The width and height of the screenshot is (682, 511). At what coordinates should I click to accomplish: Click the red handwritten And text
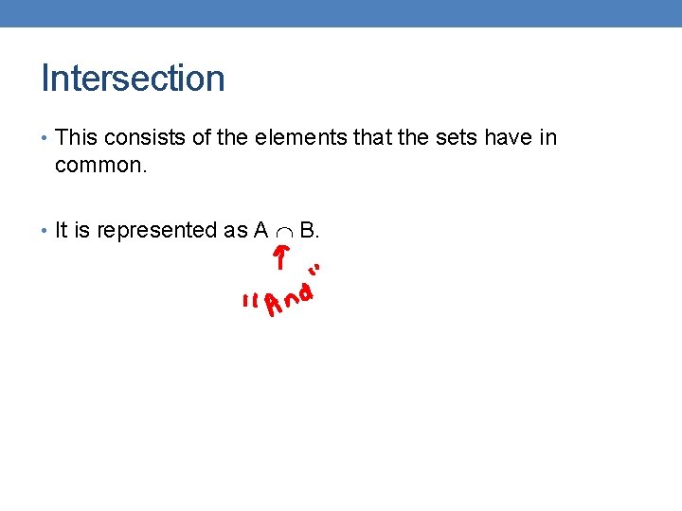coord(289,299)
